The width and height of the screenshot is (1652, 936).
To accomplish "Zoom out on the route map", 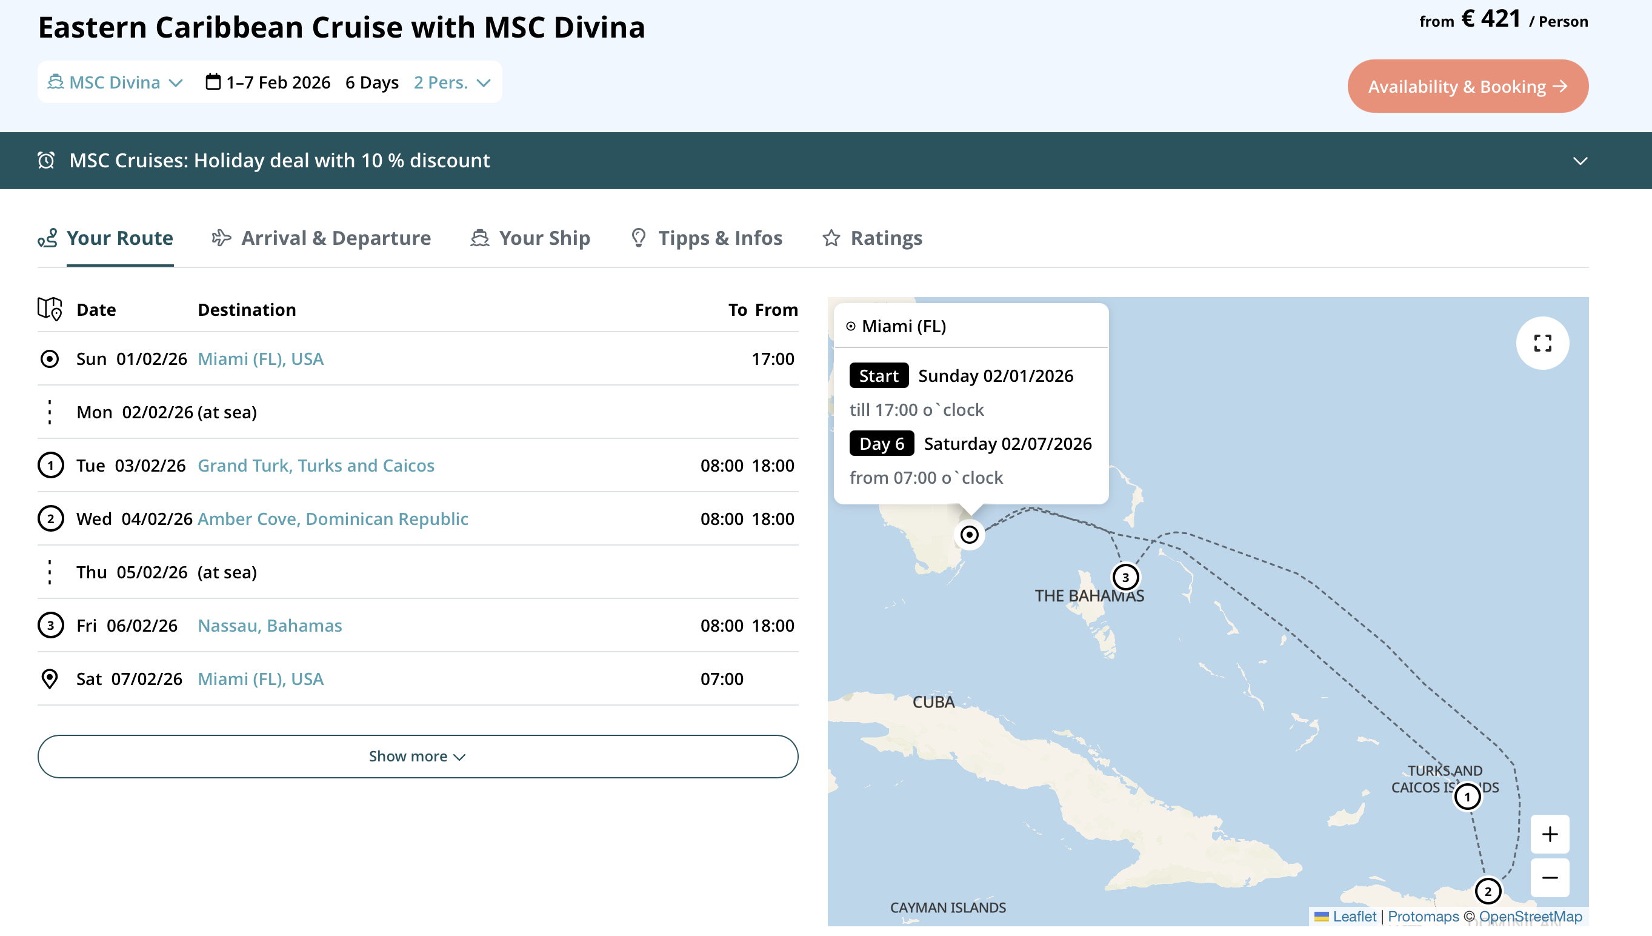I will (x=1549, y=878).
